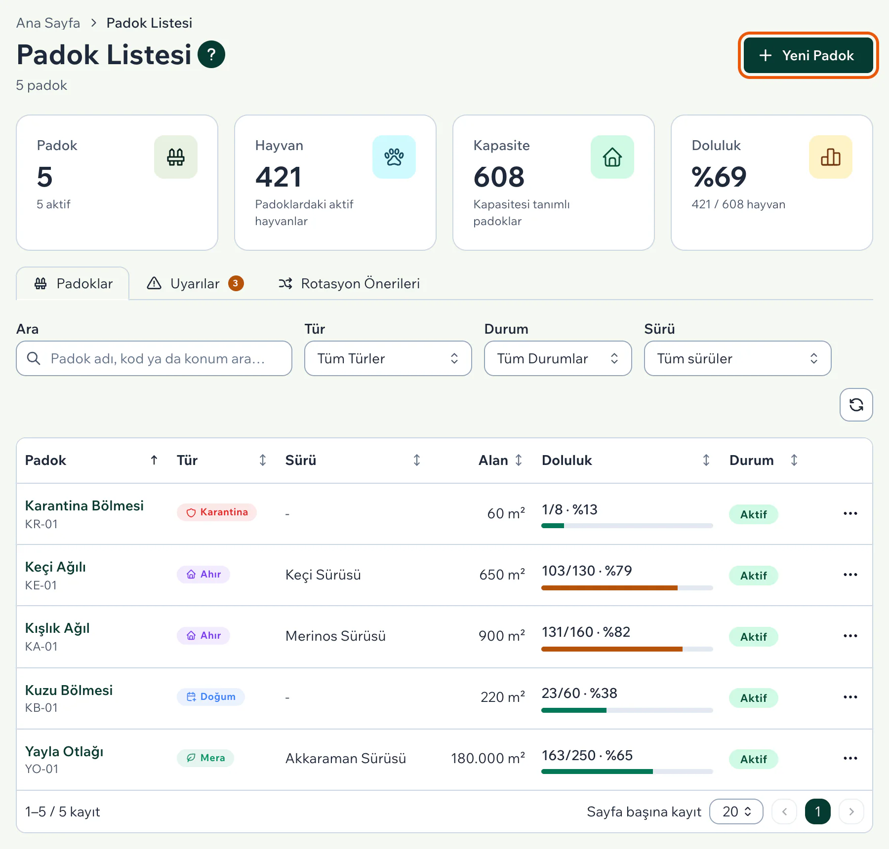Click the Merinos Sürüsü cell
The width and height of the screenshot is (889, 849).
[335, 636]
